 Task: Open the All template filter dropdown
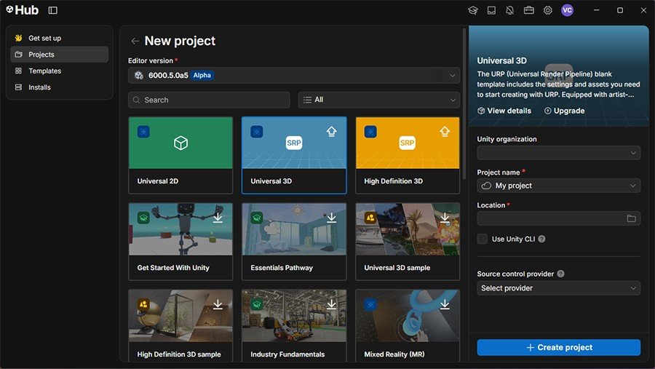pos(379,100)
